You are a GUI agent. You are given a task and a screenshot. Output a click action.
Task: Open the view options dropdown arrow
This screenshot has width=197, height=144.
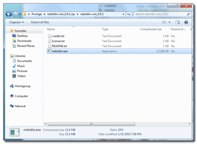(x=169, y=22)
